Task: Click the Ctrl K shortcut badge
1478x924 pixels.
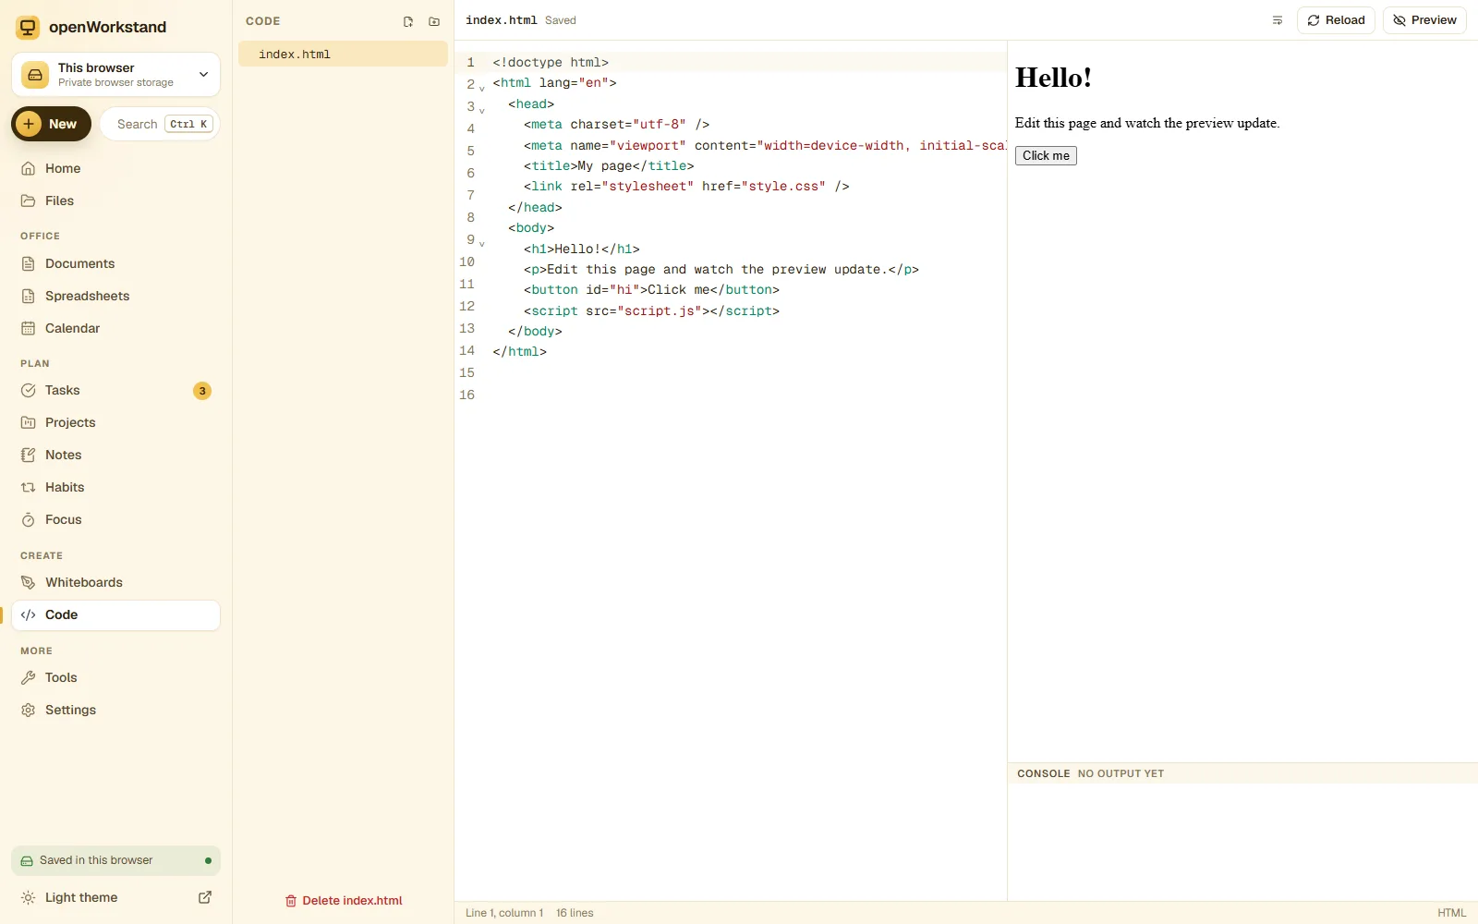Action: click(188, 124)
